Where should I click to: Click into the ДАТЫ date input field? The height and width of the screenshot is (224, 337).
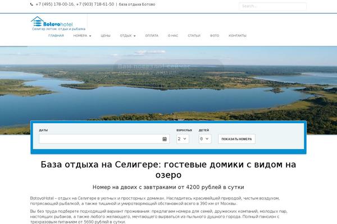coord(104,139)
